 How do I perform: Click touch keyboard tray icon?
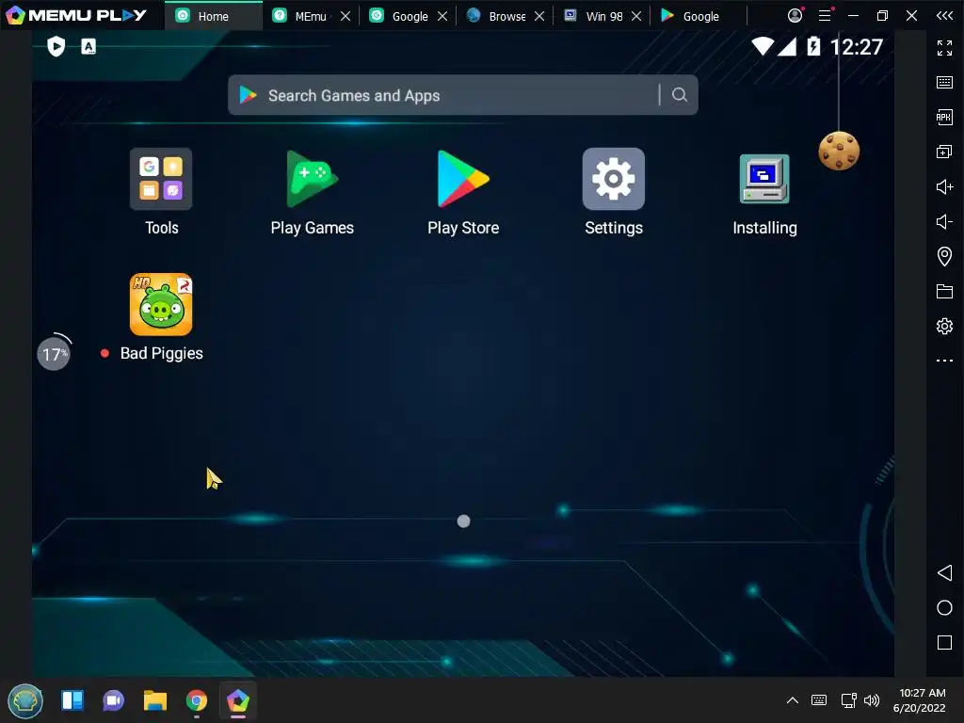pos(819,700)
